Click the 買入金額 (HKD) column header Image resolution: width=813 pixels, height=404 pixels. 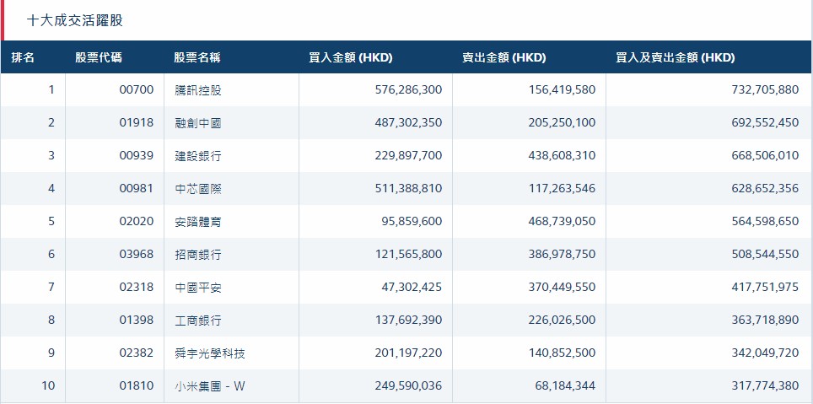click(350, 58)
